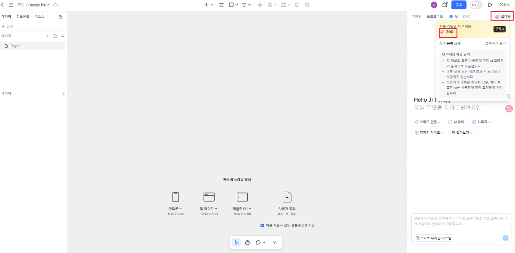The height and width of the screenshot is (253, 515).
Task: Click the blue 공유 share button
Action: tap(458, 5)
